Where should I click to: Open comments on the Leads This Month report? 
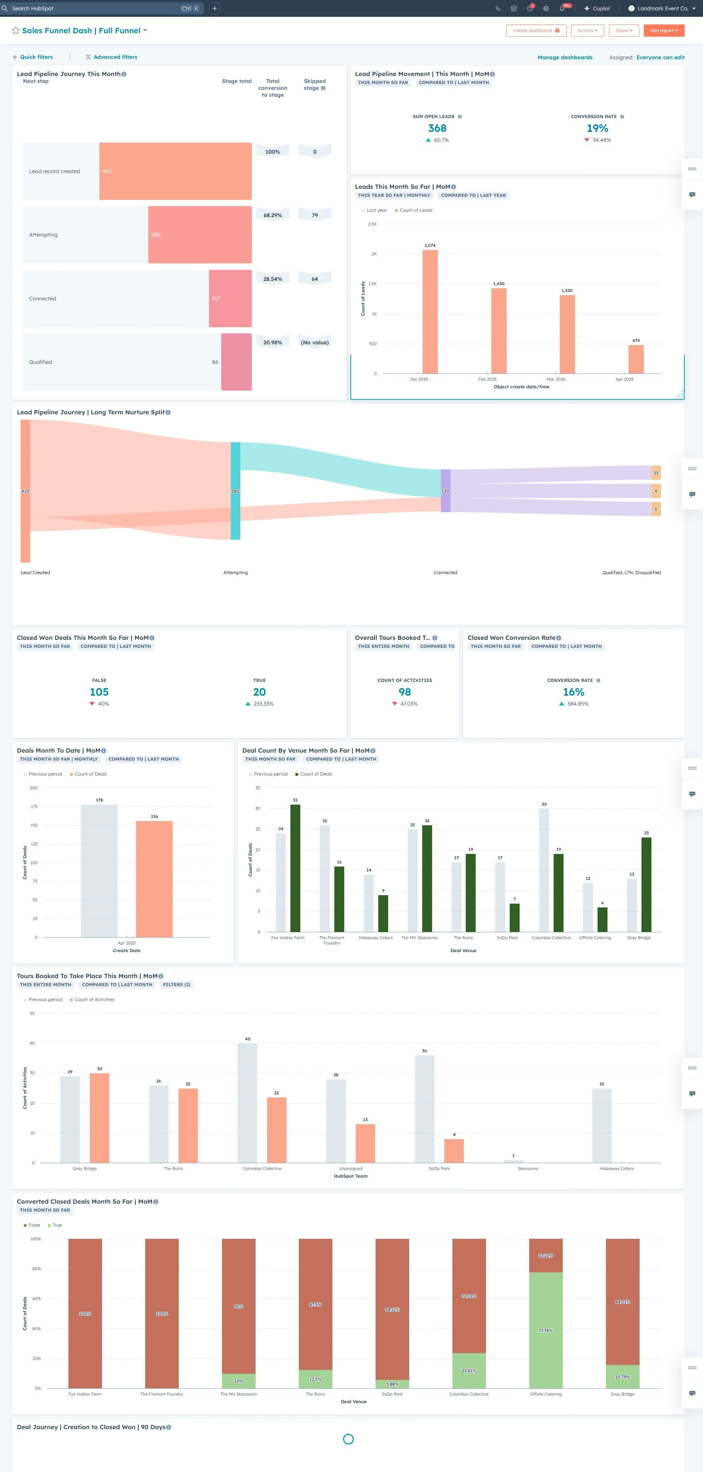(x=693, y=195)
